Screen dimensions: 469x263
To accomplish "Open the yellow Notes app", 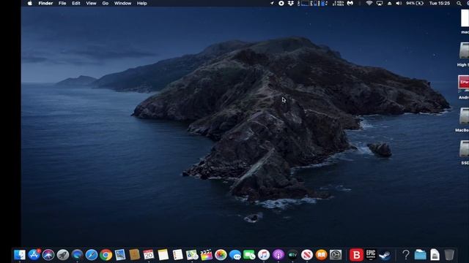I will [x=163, y=255].
